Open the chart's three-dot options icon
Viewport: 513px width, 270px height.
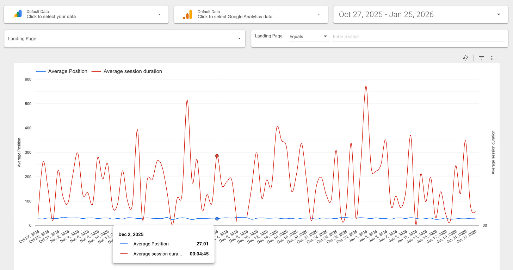(492, 58)
